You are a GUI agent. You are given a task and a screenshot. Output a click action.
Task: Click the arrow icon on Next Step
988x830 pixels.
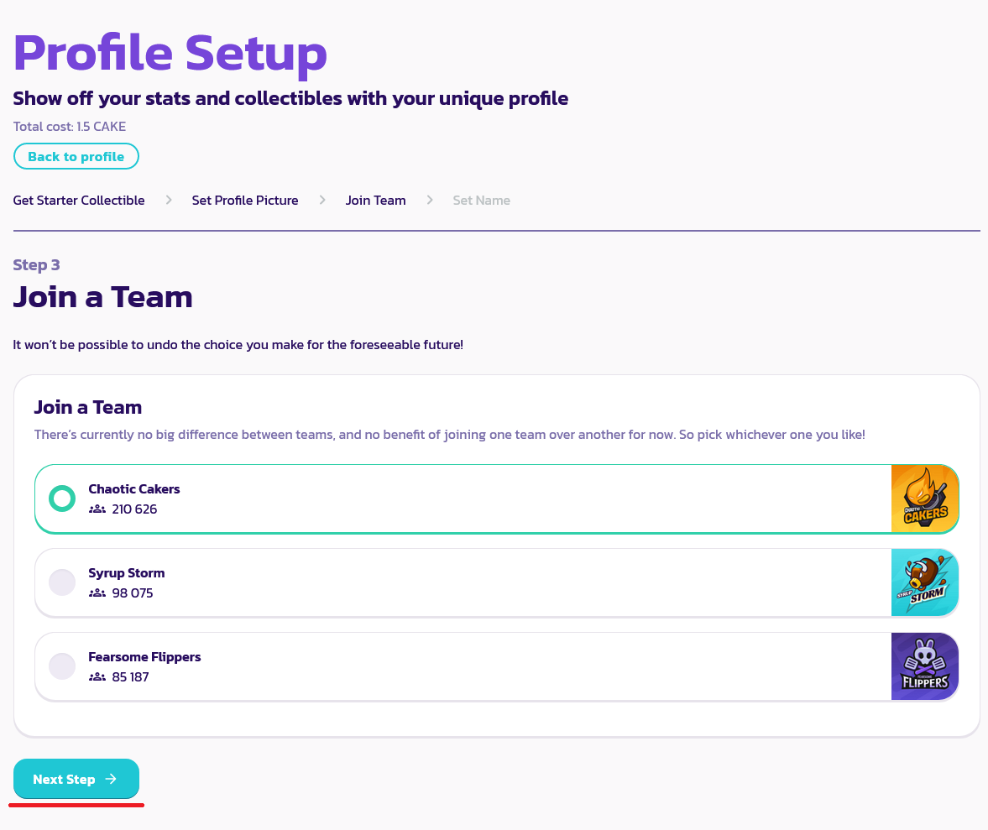(x=111, y=780)
